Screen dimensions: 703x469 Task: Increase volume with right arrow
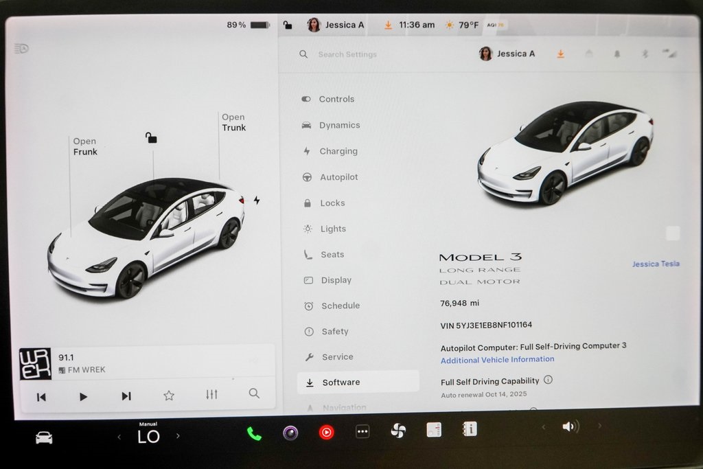pyautogui.click(x=599, y=426)
